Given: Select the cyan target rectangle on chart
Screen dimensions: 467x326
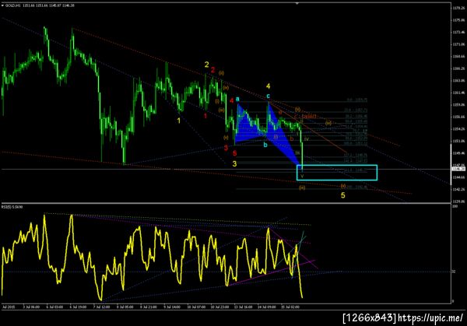Looking at the screenshot, I should (337, 173).
